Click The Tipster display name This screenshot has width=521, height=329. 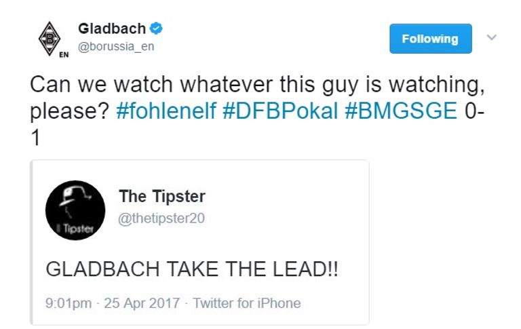pyautogui.click(x=162, y=197)
